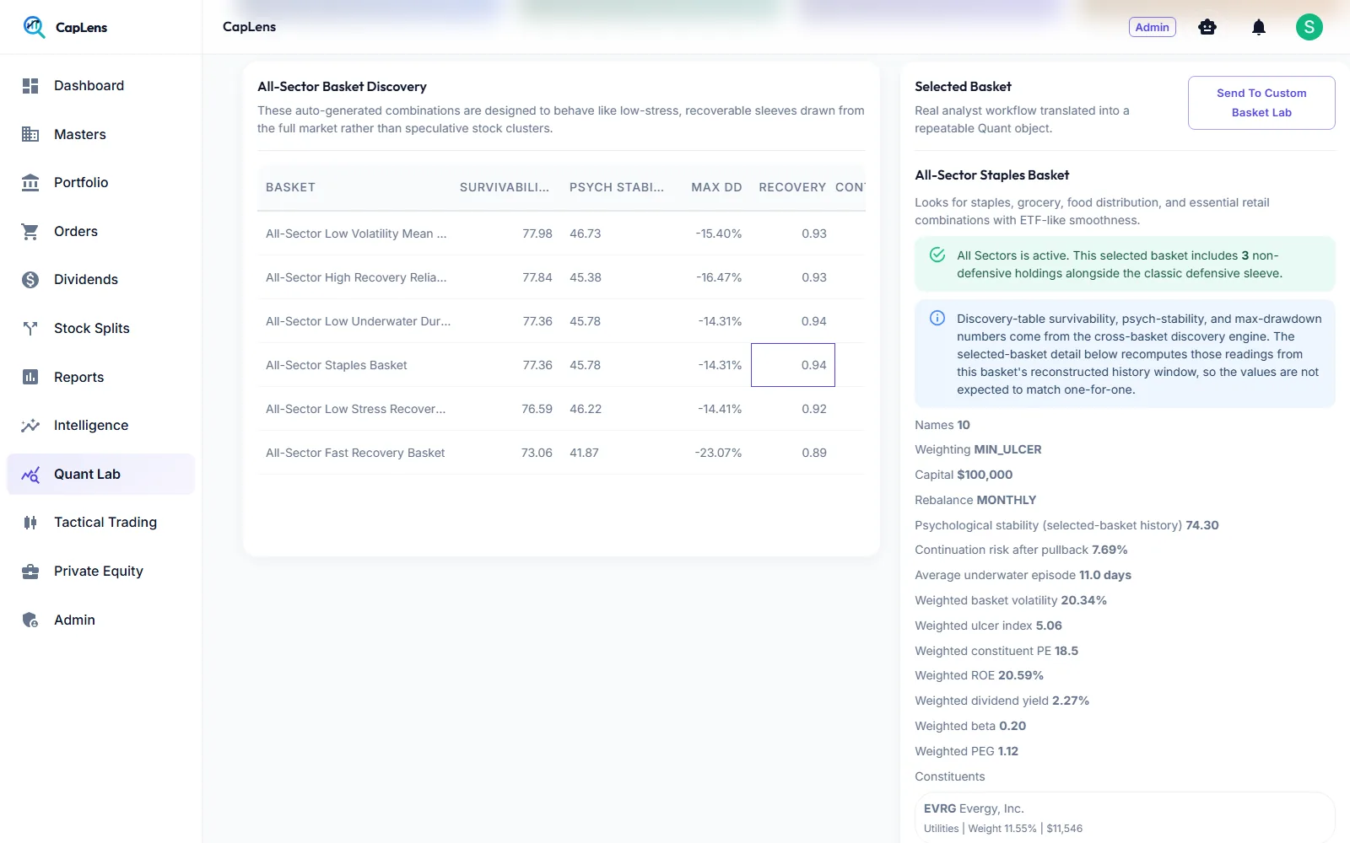Open Admin shield icon in sidebar
Image resolution: width=1350 pixels, height=843 pixels.
tap(30, 620)
